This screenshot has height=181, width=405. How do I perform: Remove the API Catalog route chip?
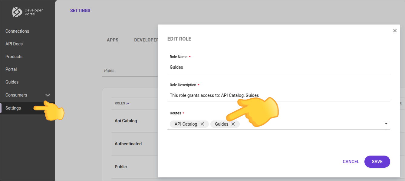202,124
